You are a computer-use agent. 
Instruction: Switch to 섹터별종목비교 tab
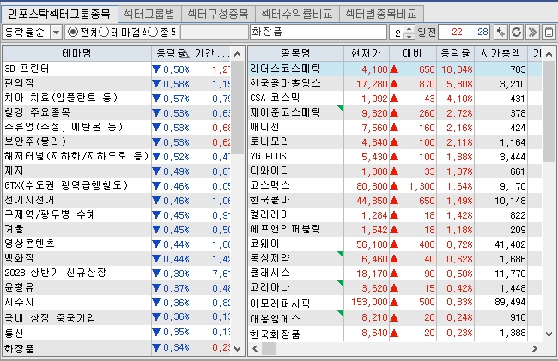pos(381,15)
